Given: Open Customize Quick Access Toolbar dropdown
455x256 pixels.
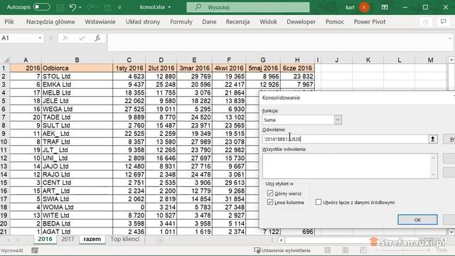Looking at the screenshot, I should click(x=119, y=7).
